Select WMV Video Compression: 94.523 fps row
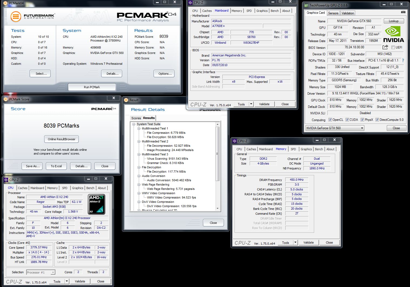This screenshot has width=410, height=287. (171, 197)
